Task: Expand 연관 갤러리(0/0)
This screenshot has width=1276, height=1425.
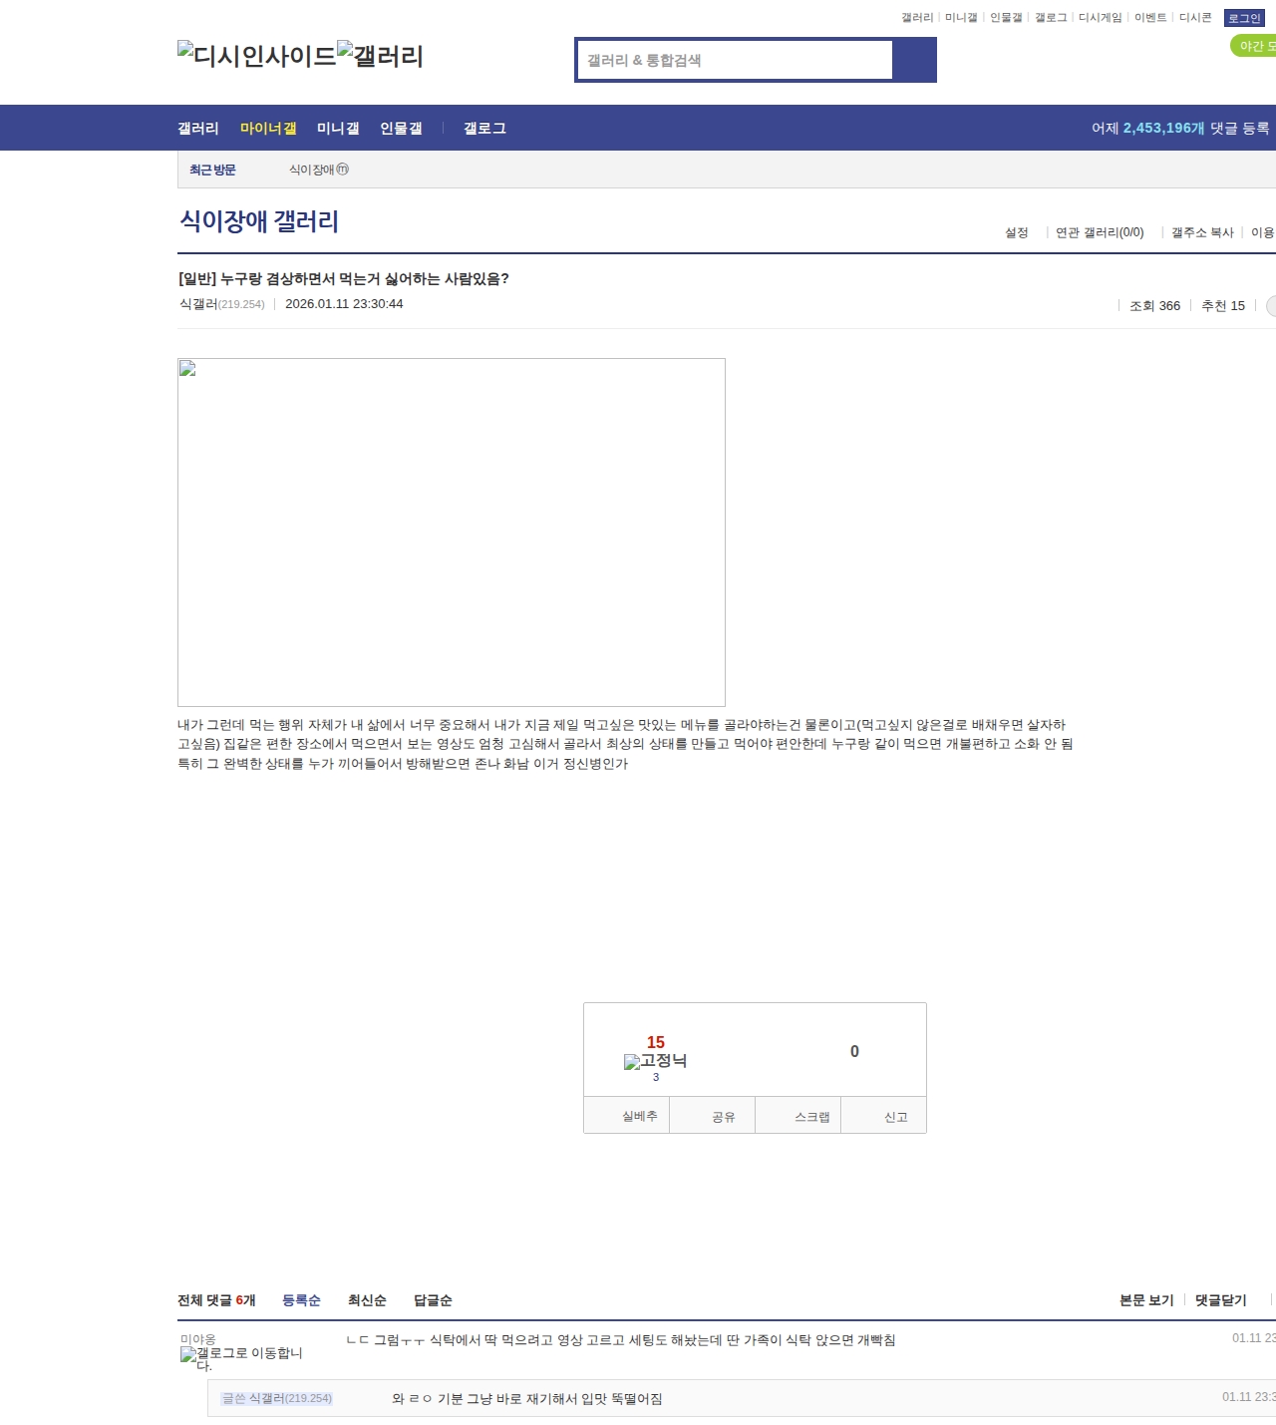Action: coord(1100,232)
